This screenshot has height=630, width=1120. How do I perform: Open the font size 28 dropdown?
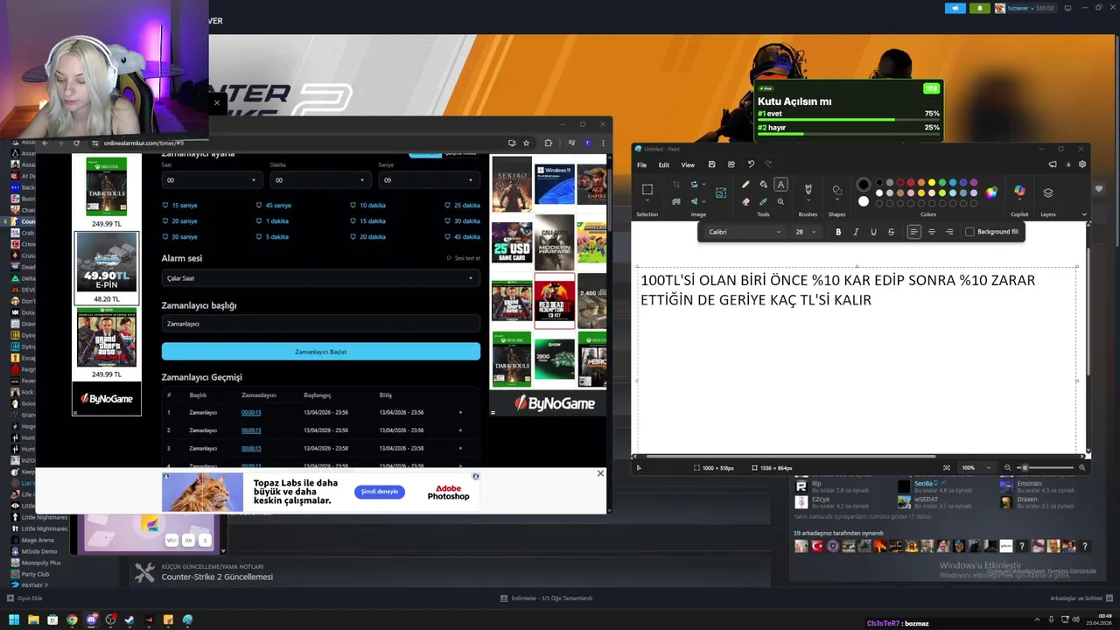click(805, 232)
